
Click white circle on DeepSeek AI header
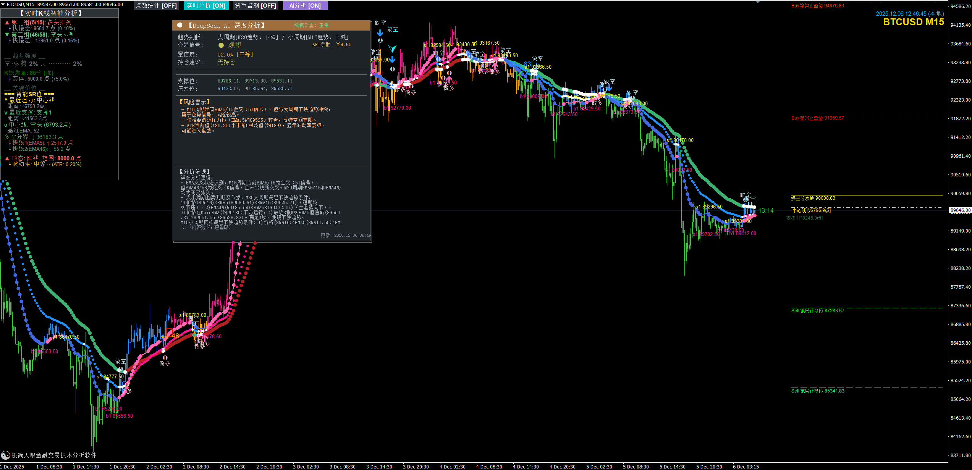point(180,25)
